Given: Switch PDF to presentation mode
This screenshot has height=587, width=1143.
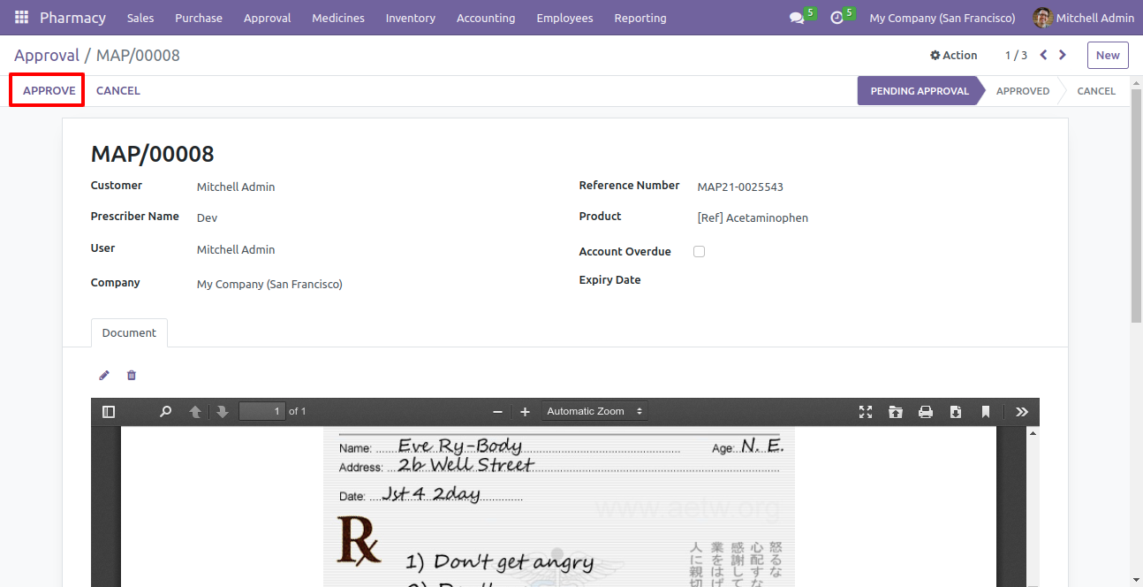Looking at the screenshot, I should pyautogui.click(x=866, y=412).
